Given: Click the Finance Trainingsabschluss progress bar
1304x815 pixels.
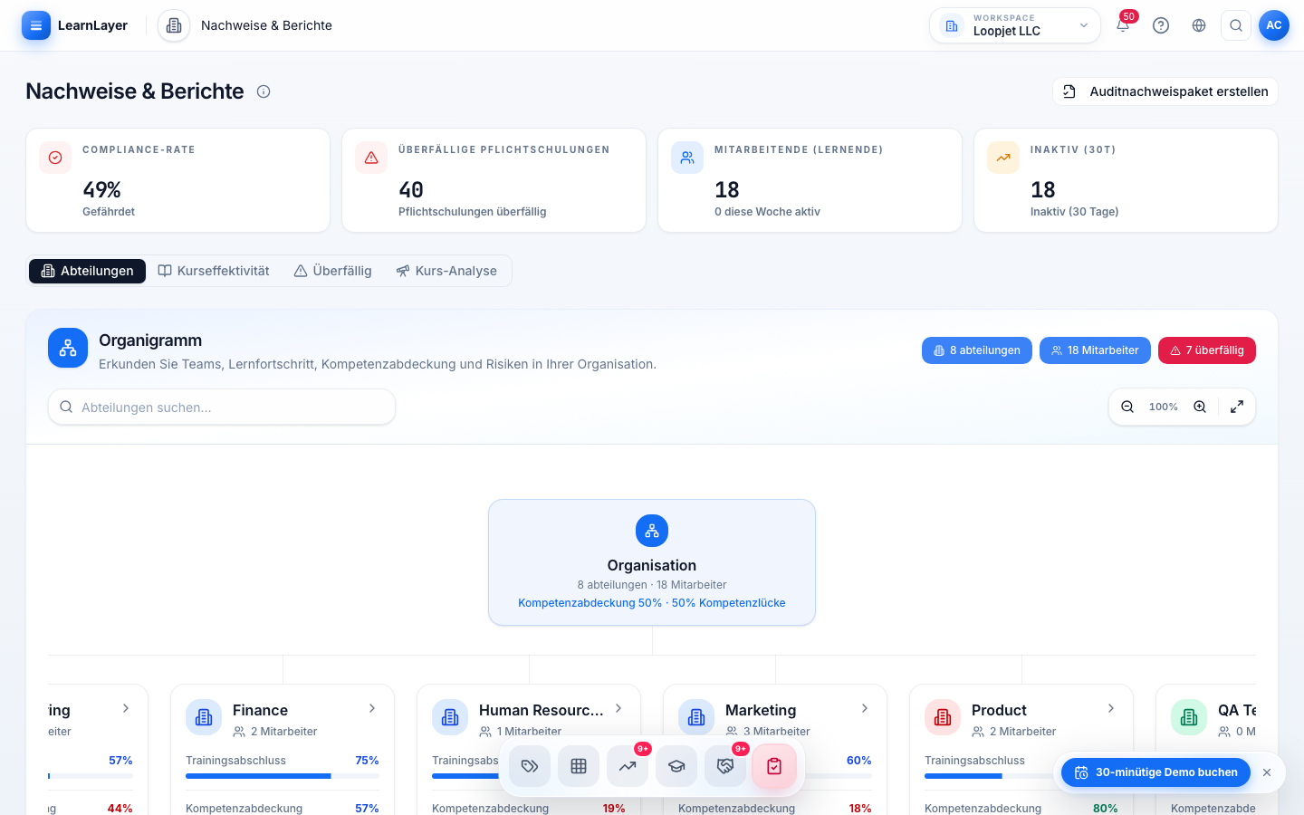Looking at the screenshot, I should [283, 776].
